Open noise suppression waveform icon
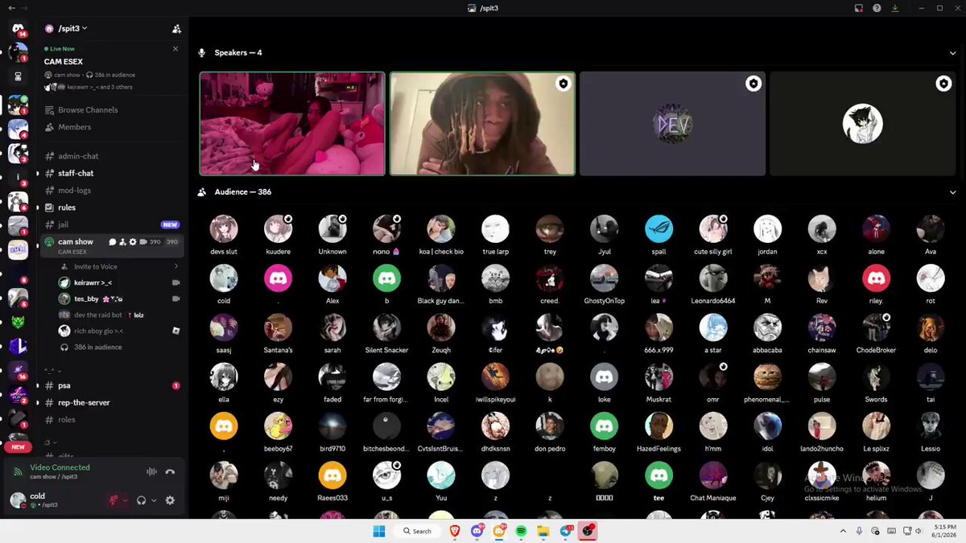This screenshot has width=966, height=543. 151,472
